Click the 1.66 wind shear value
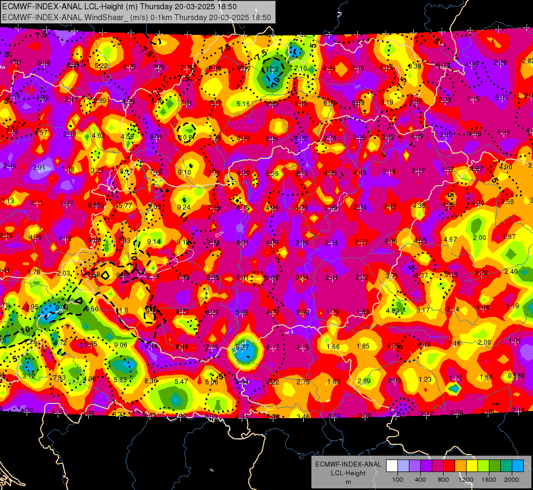 (x=333, y=346)
